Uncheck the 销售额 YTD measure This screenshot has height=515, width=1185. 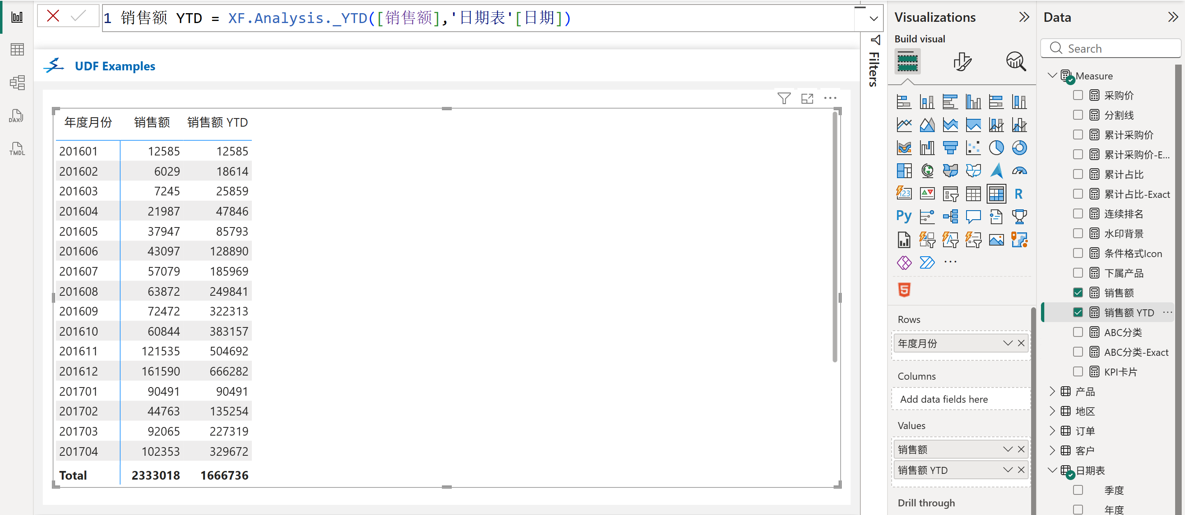tap(1078, 312)
